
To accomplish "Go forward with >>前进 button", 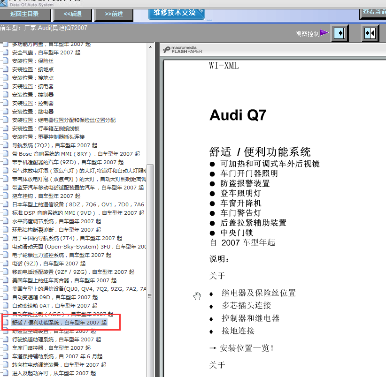I will click(114, 14).
